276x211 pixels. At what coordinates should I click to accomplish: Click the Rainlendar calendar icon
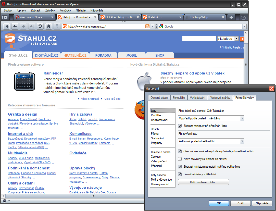tap(25, 81)
